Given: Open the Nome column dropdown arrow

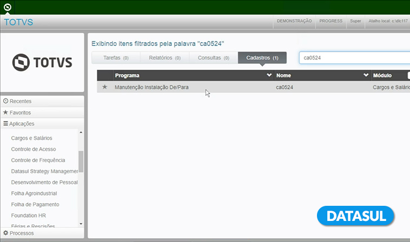Looking at the screenshot, I should [x=366, y=76].
